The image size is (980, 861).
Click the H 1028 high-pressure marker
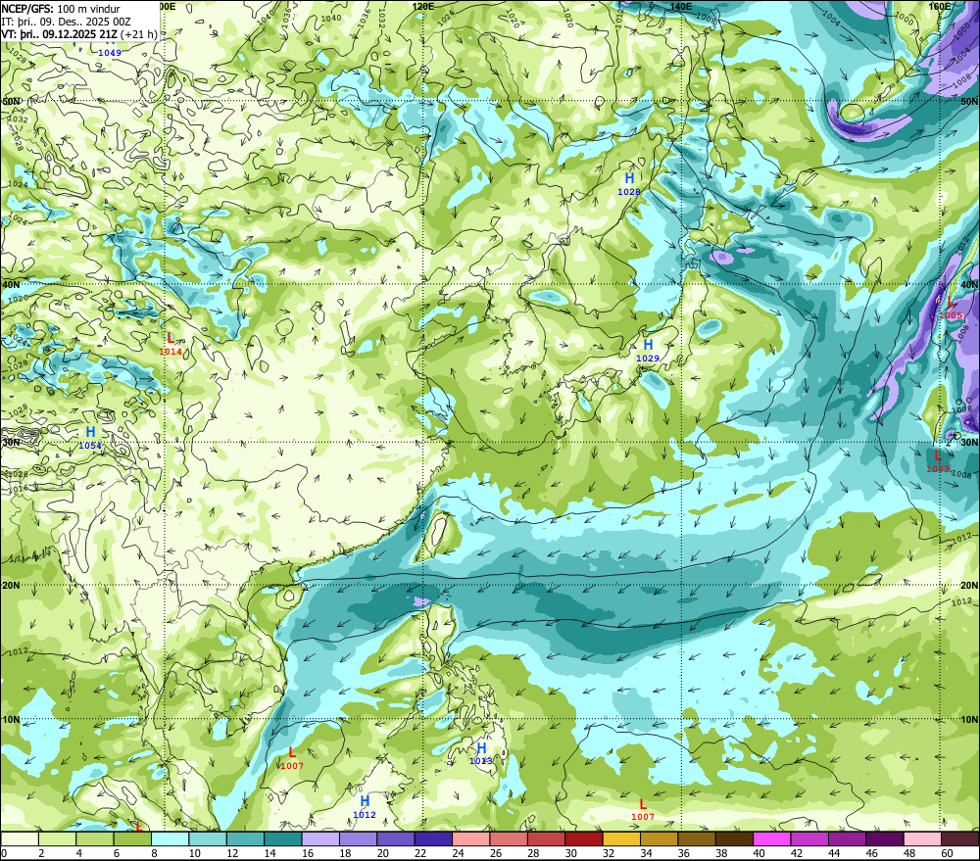pyautogui.click(x=629, y=184)
